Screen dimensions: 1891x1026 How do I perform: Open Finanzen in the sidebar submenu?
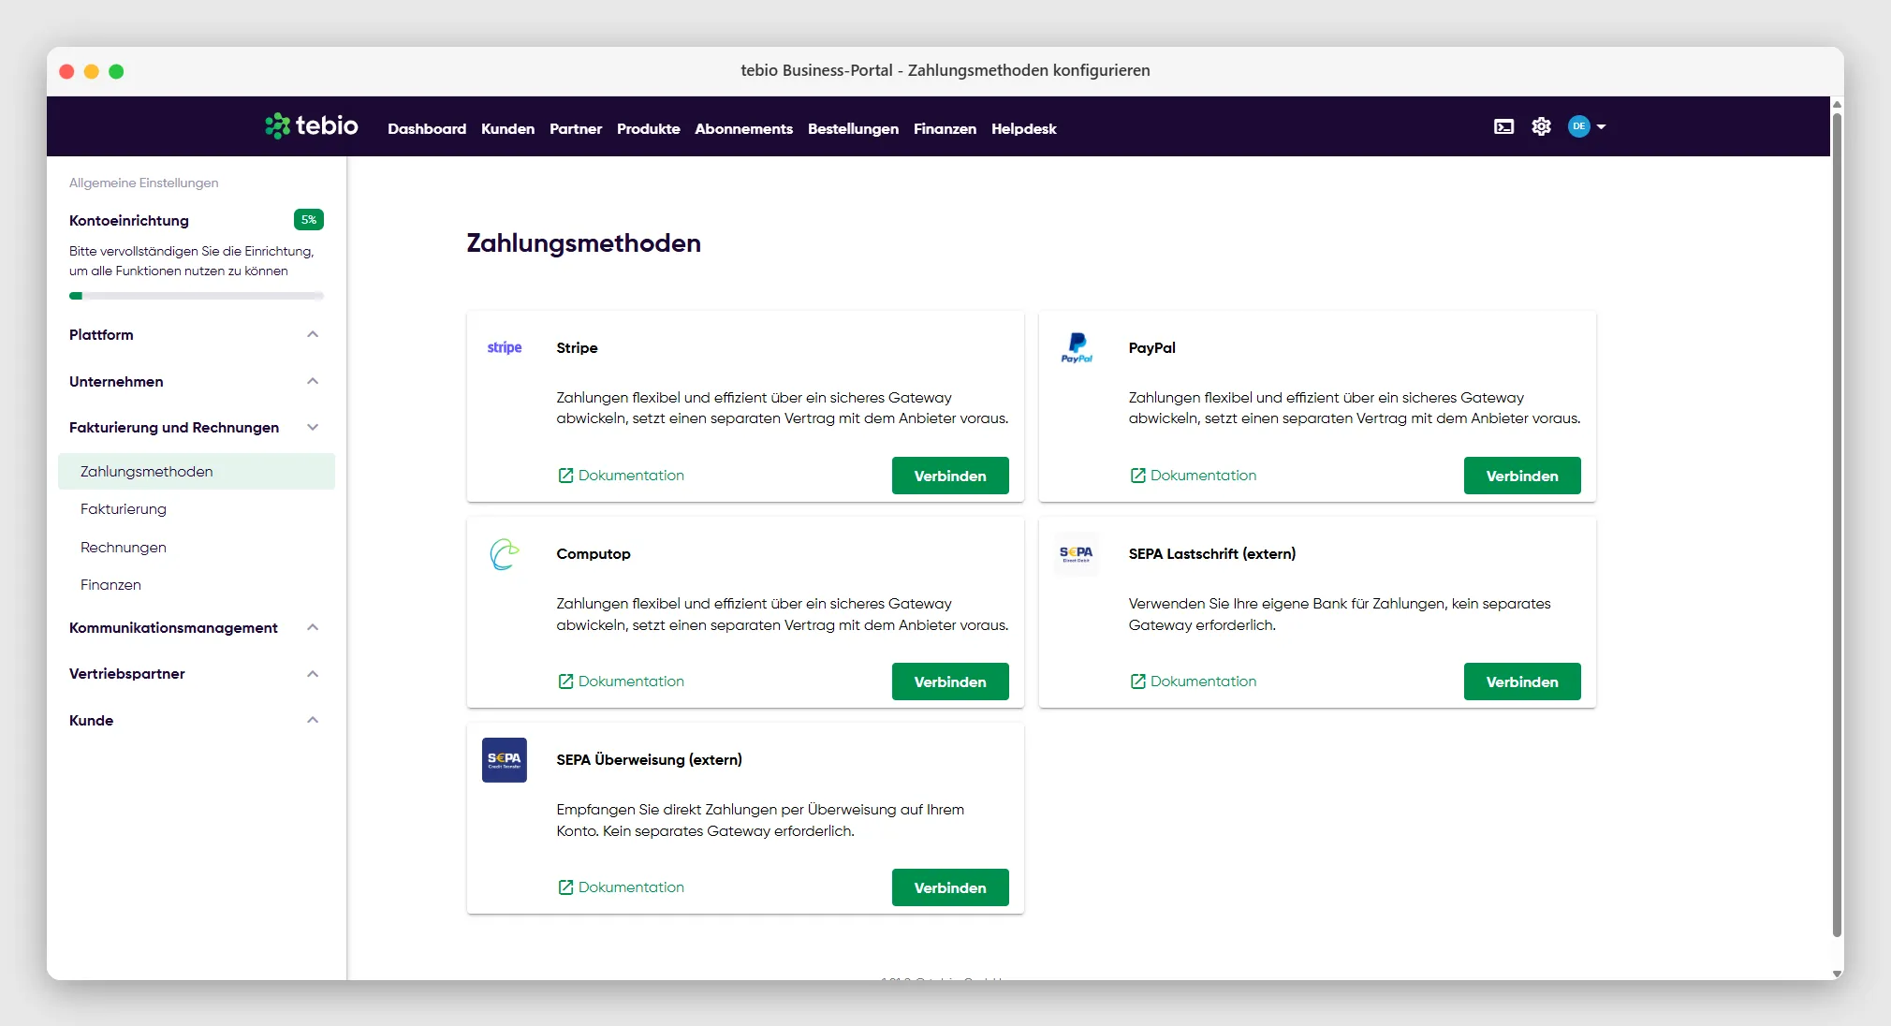click(x=110, y=585)
